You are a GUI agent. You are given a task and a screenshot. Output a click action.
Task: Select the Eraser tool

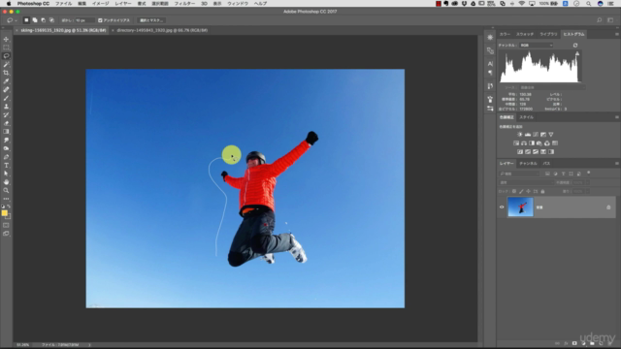6,123
